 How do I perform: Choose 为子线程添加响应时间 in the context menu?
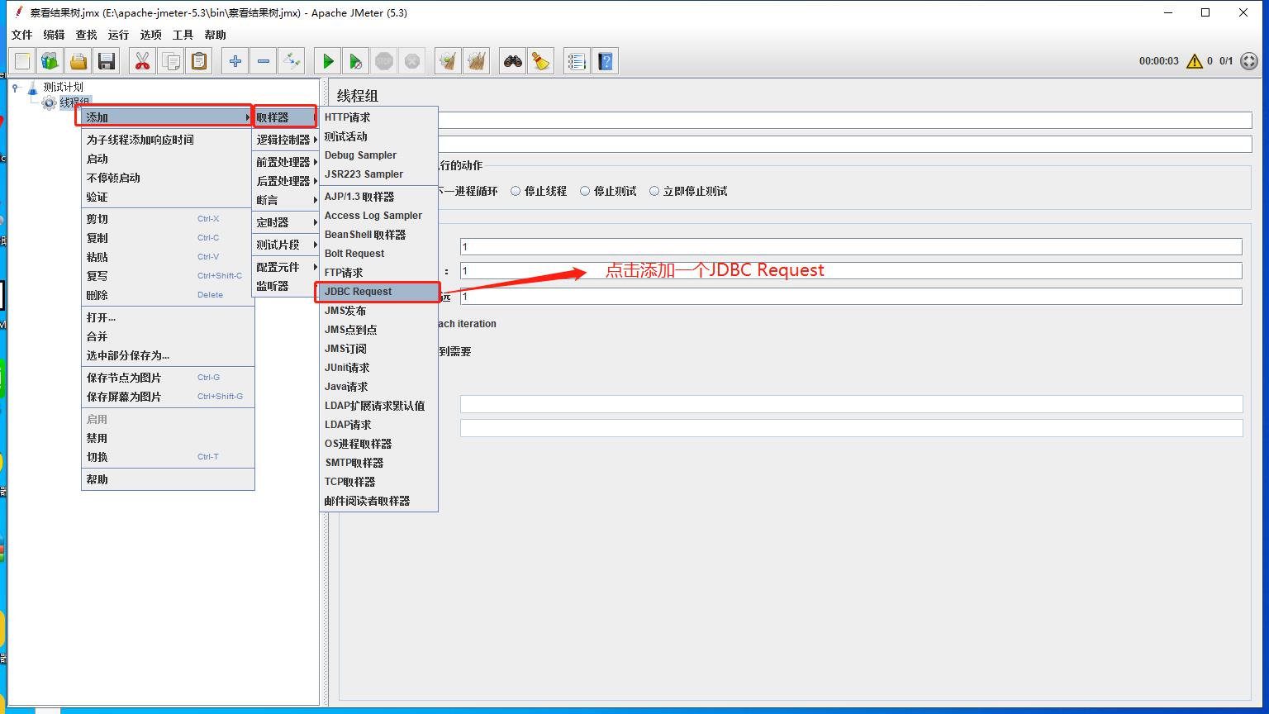168,140
